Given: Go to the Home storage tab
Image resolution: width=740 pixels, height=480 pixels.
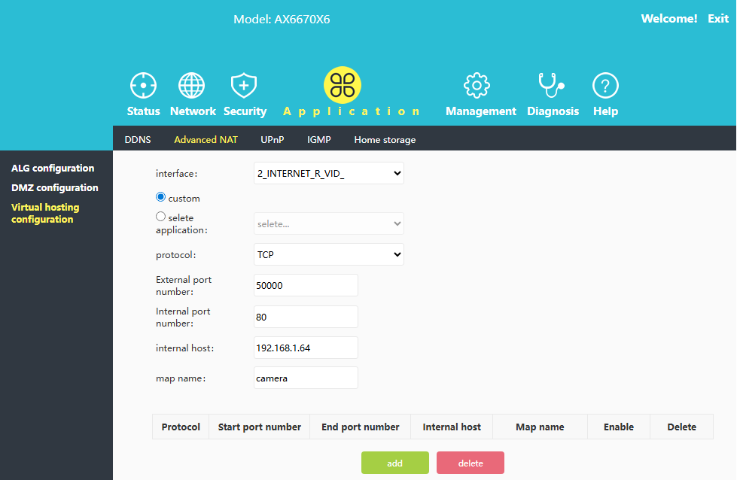Looking at the screenshot, I should pos(385,140).
